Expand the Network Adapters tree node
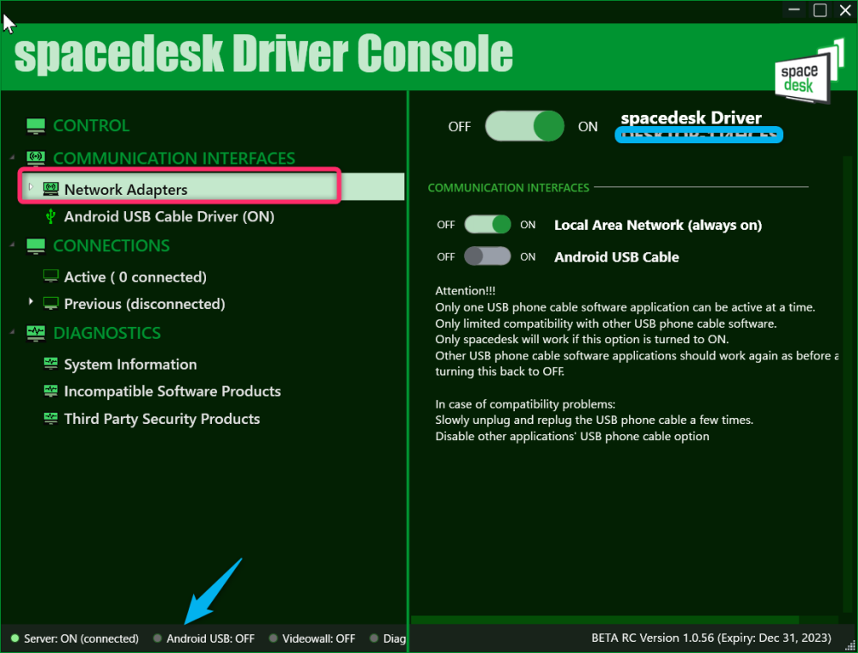Screen dimensions: 858x653 tap(31, 187)
